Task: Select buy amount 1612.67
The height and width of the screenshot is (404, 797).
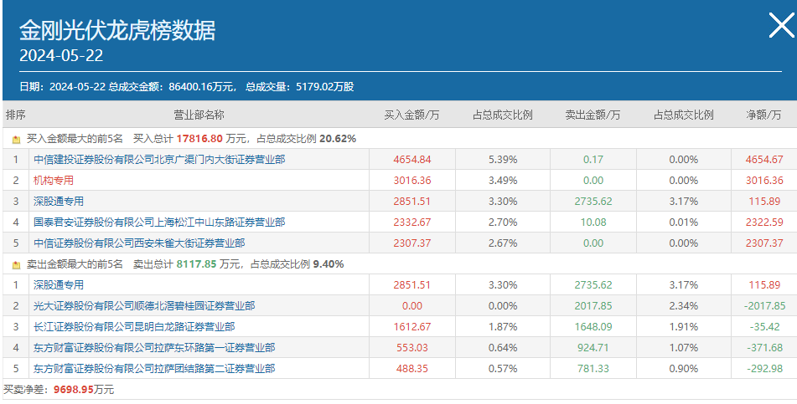Action: coord(411,326)
